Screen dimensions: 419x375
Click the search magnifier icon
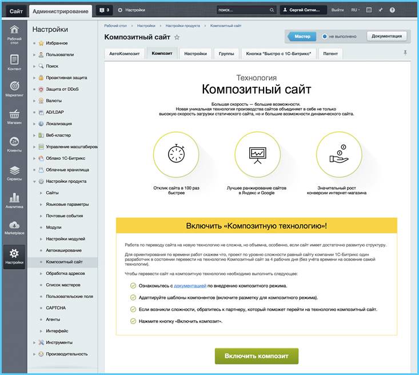click(x=272, y=10)
